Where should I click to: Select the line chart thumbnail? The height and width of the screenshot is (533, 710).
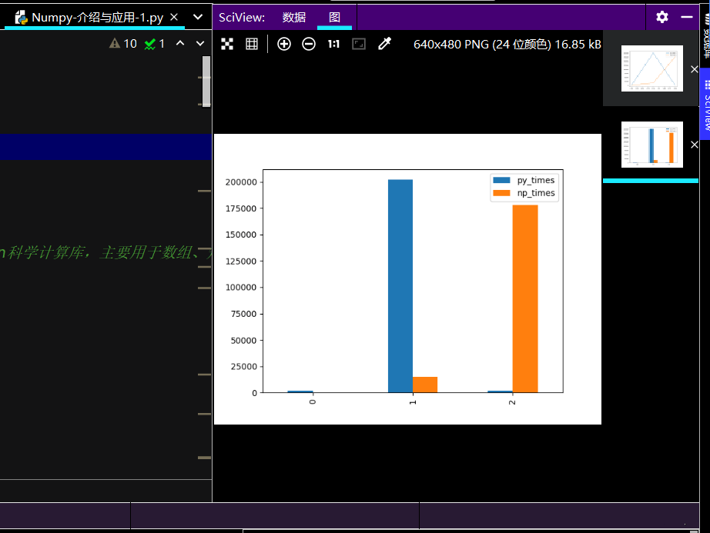651,68
